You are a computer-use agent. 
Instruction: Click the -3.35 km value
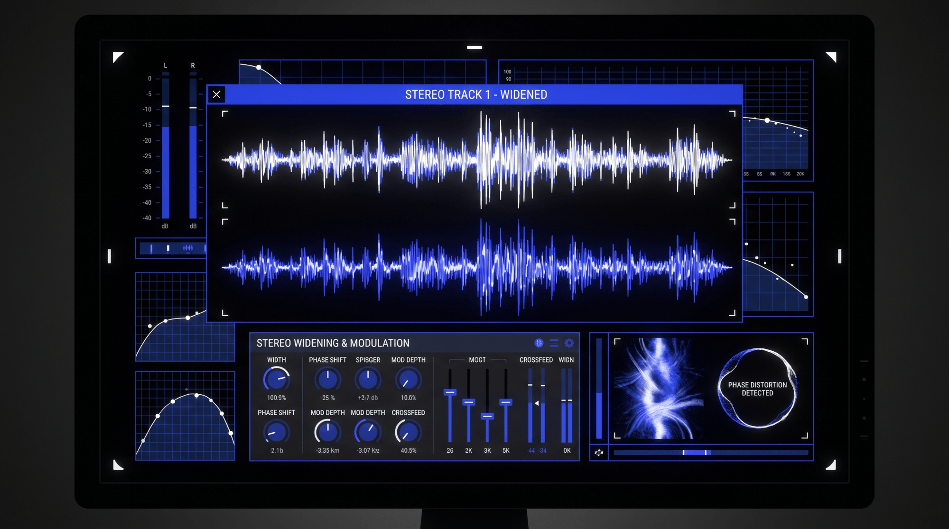pos(327,450)
